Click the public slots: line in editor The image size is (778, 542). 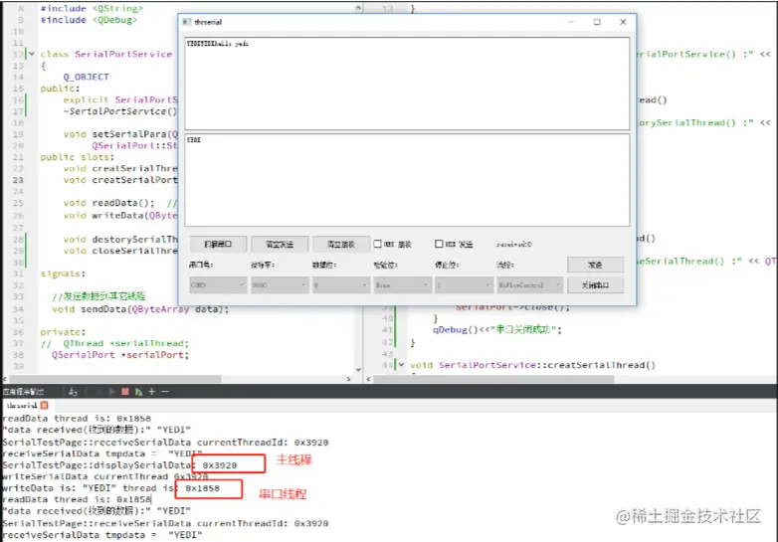point(78,157)
